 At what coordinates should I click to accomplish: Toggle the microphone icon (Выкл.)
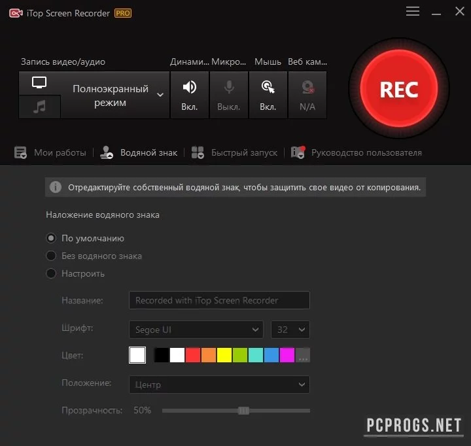(229, 87)
